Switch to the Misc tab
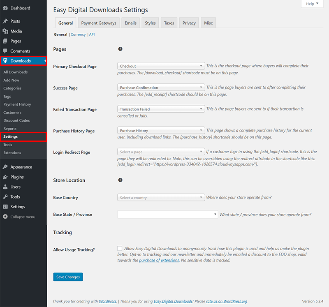This screenshot has height=307, width=329. (209, 23)
